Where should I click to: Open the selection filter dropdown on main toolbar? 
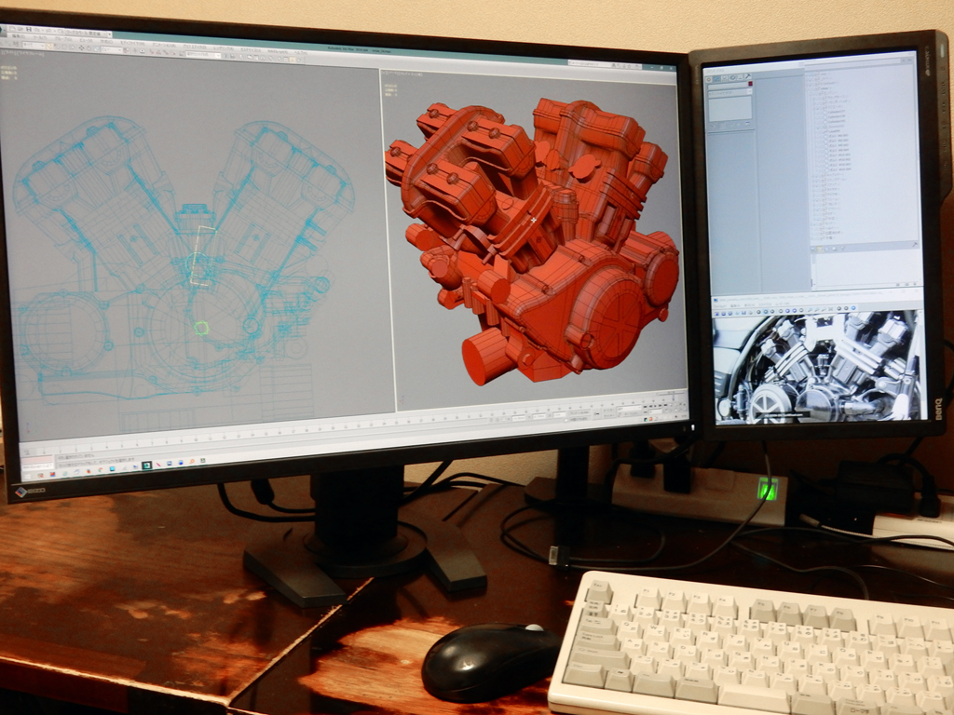click(x=34, y=46)
